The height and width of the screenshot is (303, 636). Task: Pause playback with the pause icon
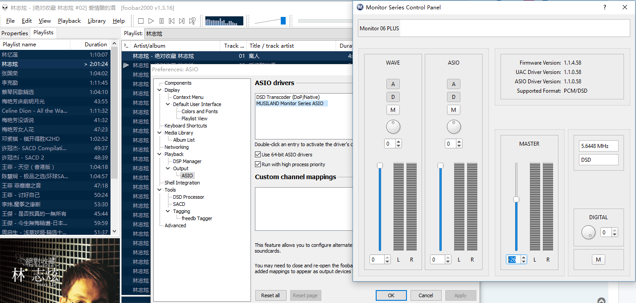(x=161, y=21)
